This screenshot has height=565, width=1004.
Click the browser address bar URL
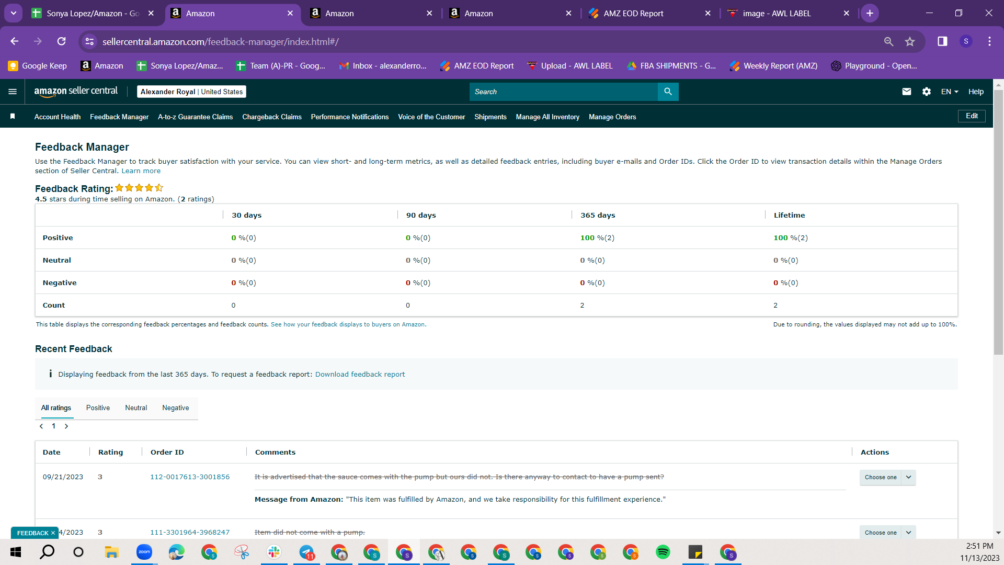point(220,41)
